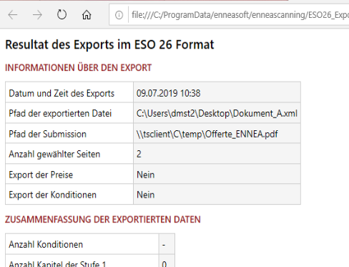
Task: Select 'Nein' in the Export der Preise row
Action: (145, 175)
